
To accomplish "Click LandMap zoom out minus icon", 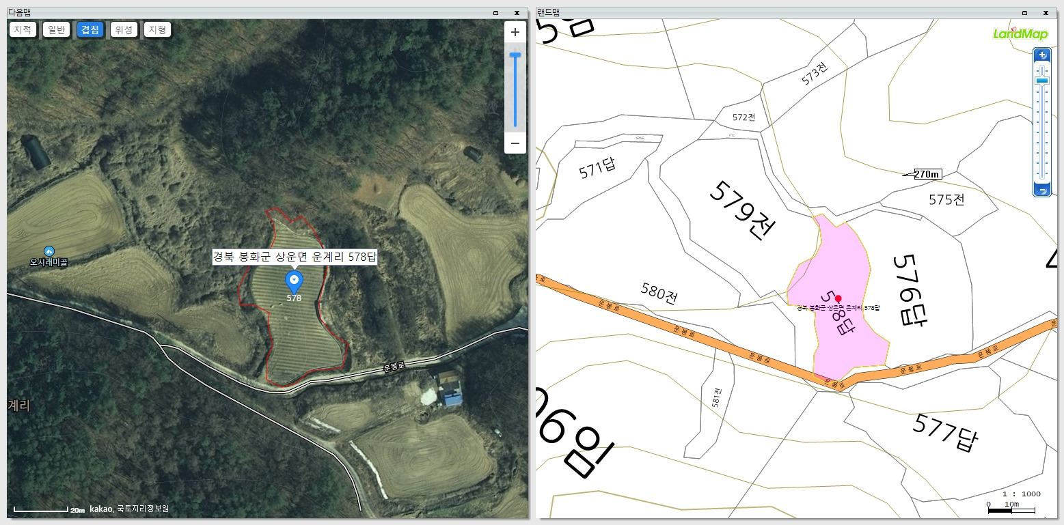I will [x=1041, y=190].
